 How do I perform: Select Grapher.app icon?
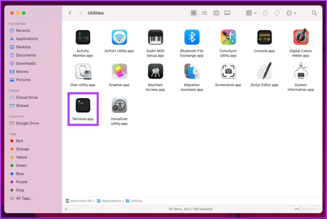tap(119, 71)
